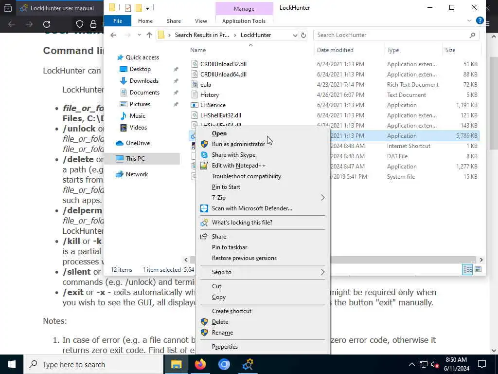Select the LHService application file

point(213,105)
